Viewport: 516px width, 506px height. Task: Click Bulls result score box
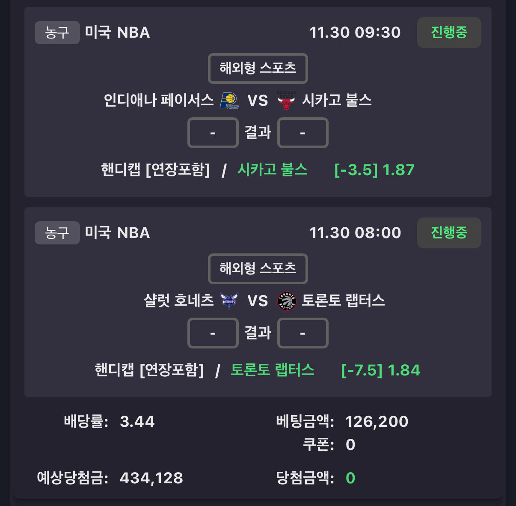coord(302,133)
